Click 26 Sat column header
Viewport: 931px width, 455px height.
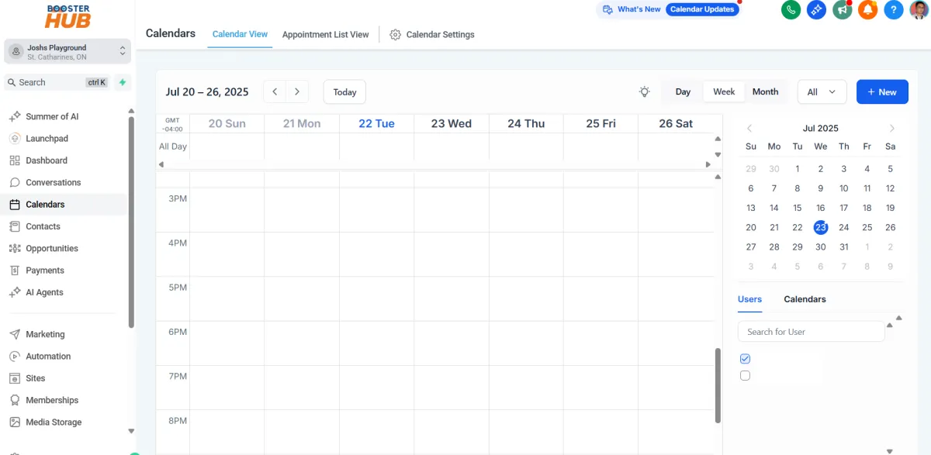(676, 123)
